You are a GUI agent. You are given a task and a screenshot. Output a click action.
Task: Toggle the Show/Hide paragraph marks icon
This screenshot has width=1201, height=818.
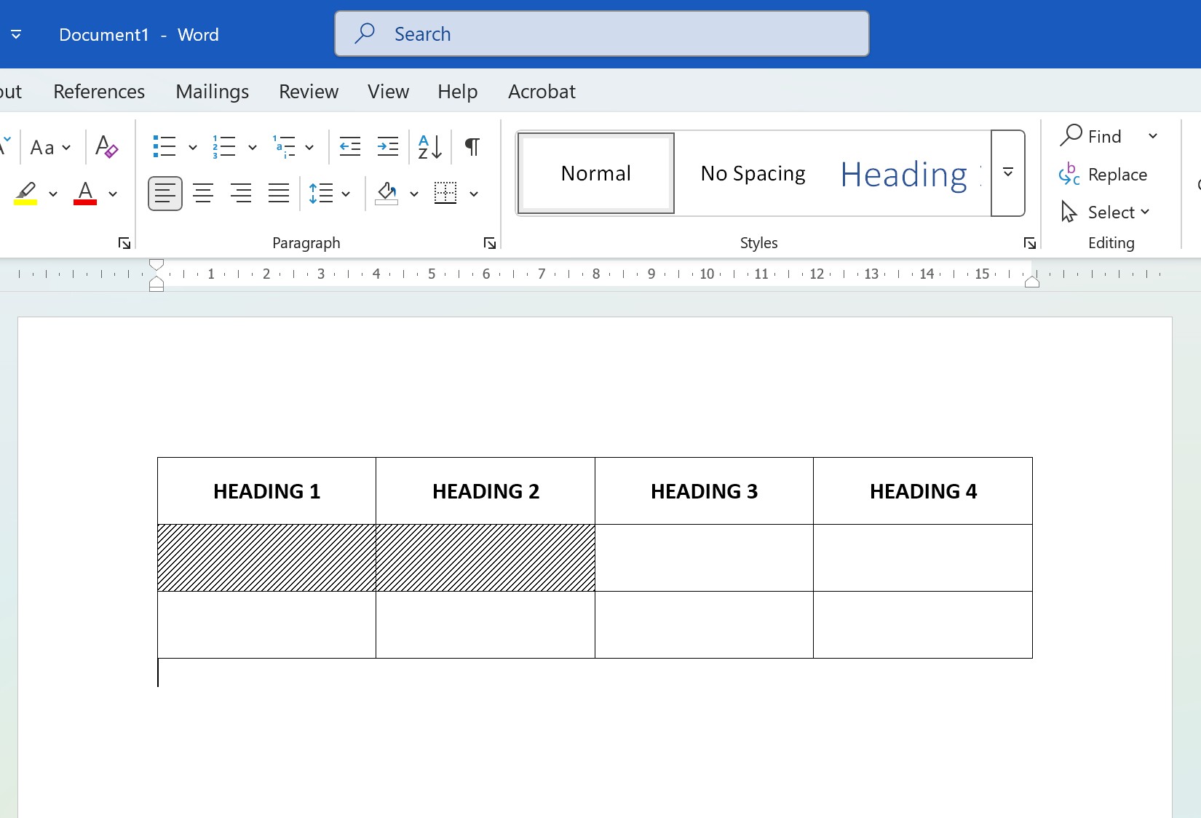[471, 147]
